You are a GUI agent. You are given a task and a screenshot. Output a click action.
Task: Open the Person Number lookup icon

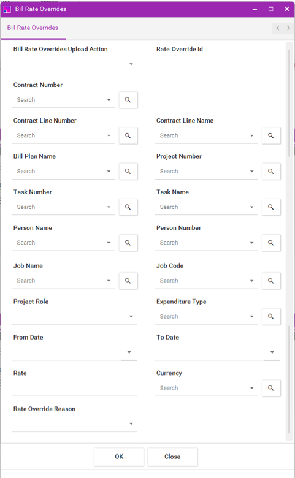(x=271, y=243)
